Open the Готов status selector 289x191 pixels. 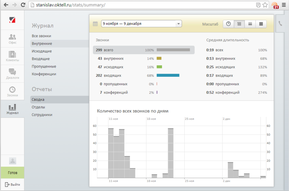point(13,173)
